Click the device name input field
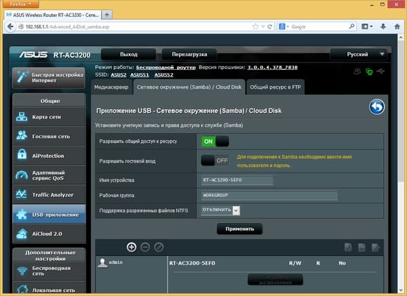The height and width of the screenshot is (296, 407). pos(237,180)
